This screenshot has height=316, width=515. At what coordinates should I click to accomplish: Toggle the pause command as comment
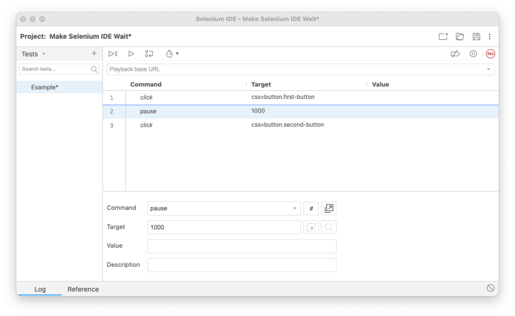311,208
